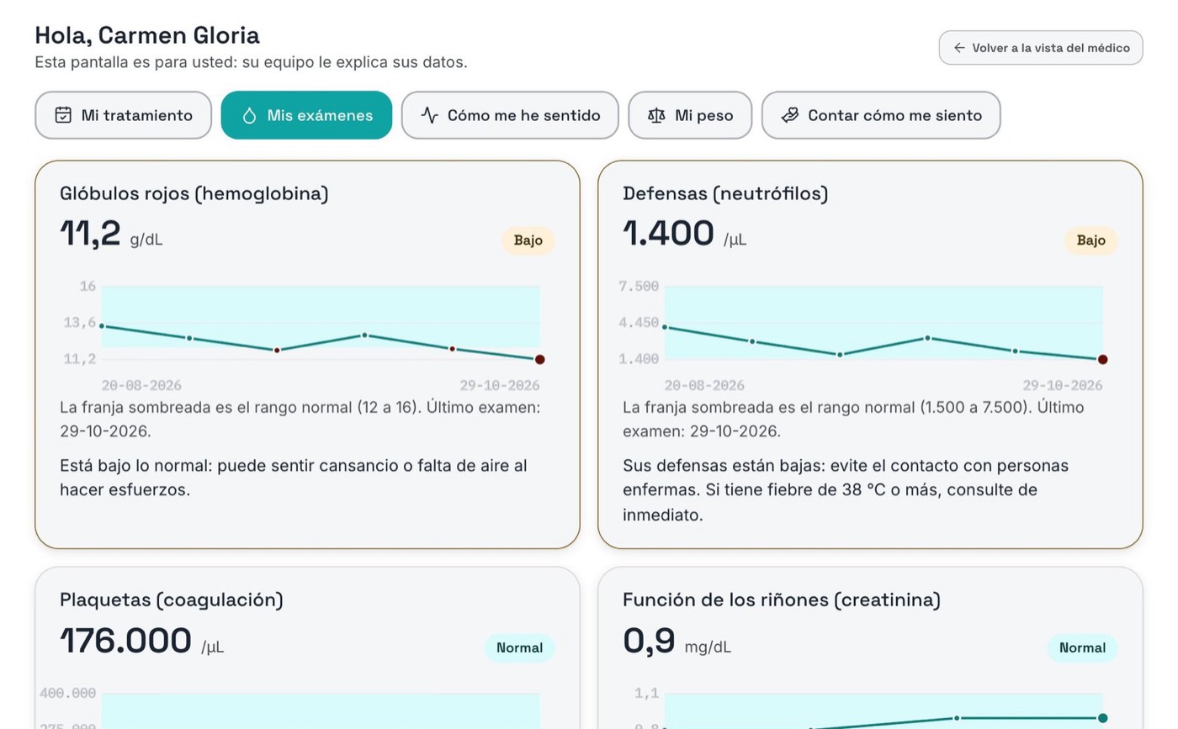Click the Normal badge on Plaquetas card
Image resolution: width=1178 pixels, height=729 pixels.
click(519, 647)
